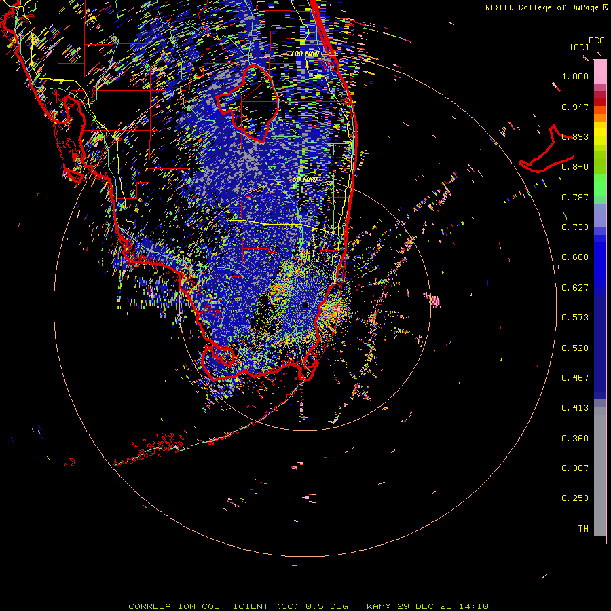The image size is (611, 611).
Task: Click the [CC] label above the color bar
Action: pos(579,47)
